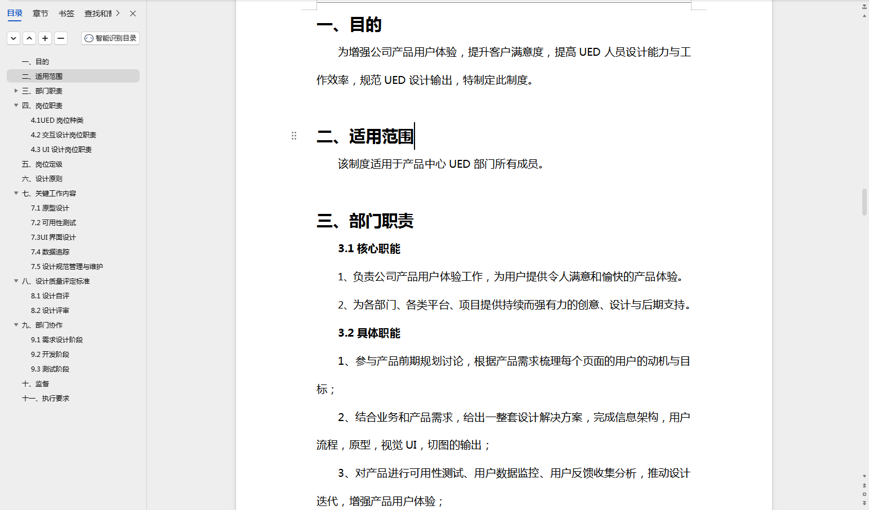Expand the 三、部门职责 outline node
Screen dimensions: 869x510
(16, 91)
